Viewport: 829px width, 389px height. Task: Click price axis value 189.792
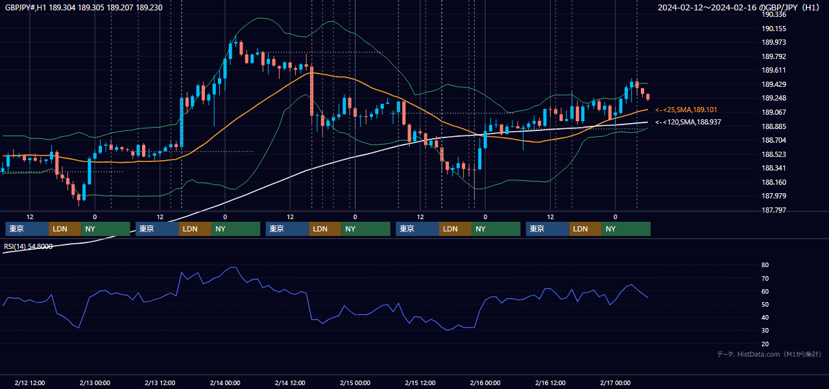pos(774,56)
